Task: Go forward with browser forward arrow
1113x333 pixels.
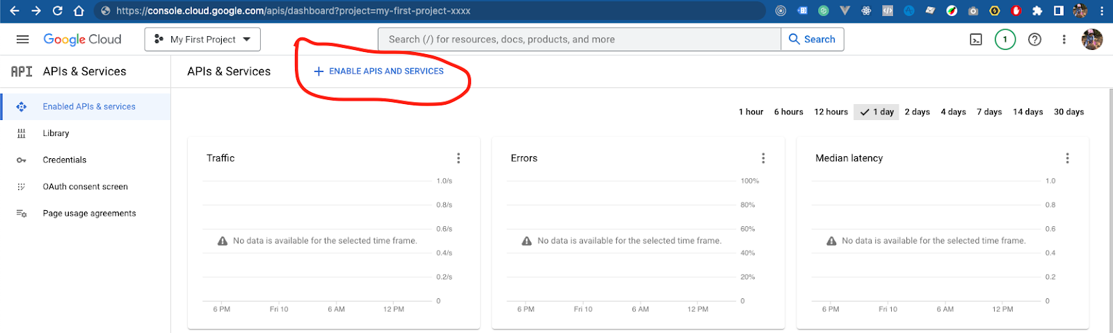Action: [x=36, y=10]
